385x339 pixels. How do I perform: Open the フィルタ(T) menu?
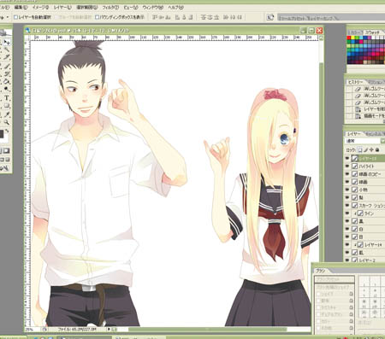(110, 8)
